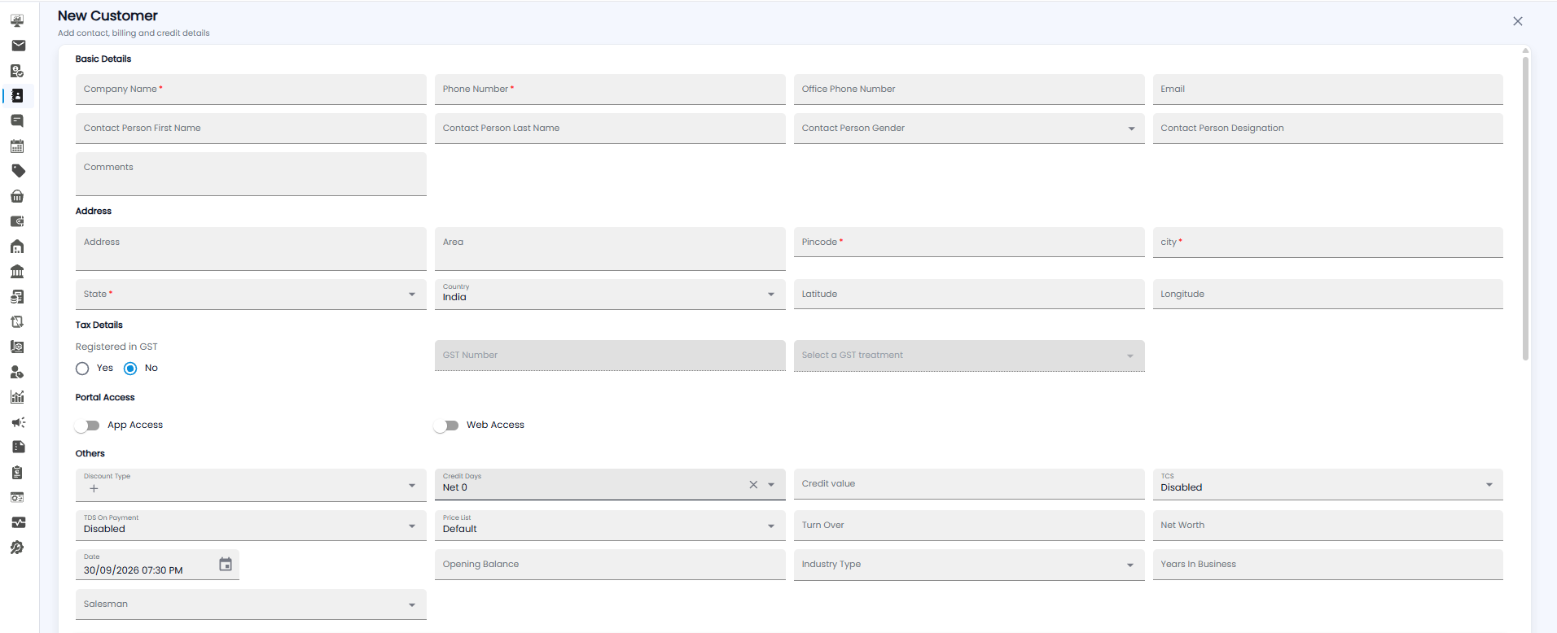Open the dashboard monitor icon in sidebar
Screen dimensions: 1557x633
(17, 20)
